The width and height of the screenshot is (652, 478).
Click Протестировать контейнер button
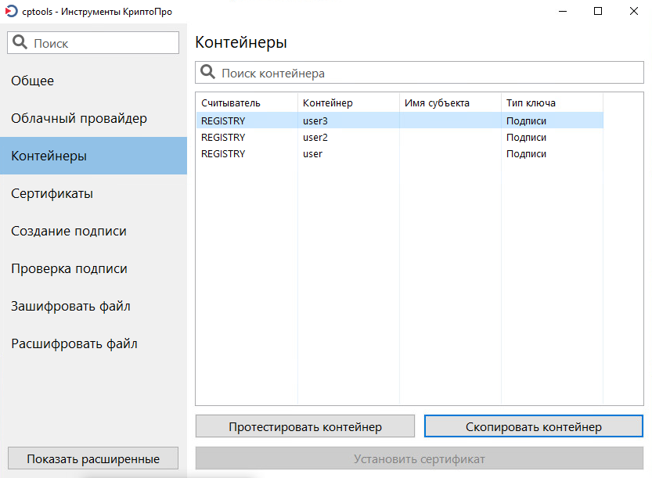(x=305, y=426)
